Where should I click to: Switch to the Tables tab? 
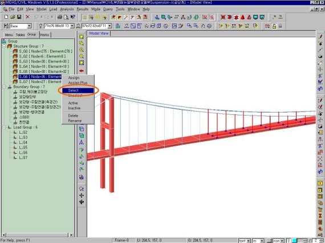(x=20, y=35)
